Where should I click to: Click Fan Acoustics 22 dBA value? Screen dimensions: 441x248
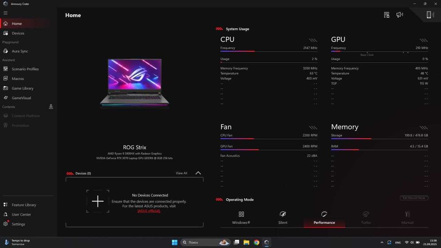[x=312, y=155]
